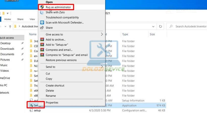The width and height of the screenshot is (207, 113).
Task: Choose Properties in the context menu
Action: click(x=52, y=102)
